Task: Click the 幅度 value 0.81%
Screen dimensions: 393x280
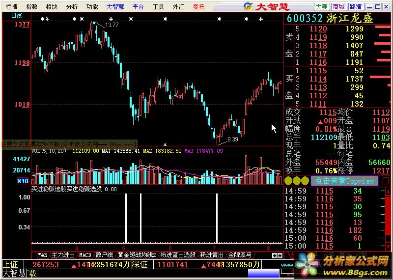Action: coord(326,129)
